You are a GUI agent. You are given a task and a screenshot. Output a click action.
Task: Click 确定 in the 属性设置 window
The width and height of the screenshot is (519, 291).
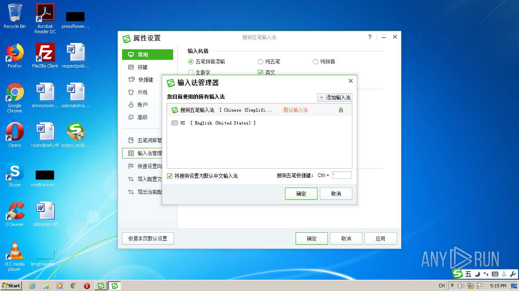click(x=312, y=238)
